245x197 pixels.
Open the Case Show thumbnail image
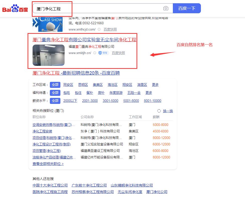point(49,24)
